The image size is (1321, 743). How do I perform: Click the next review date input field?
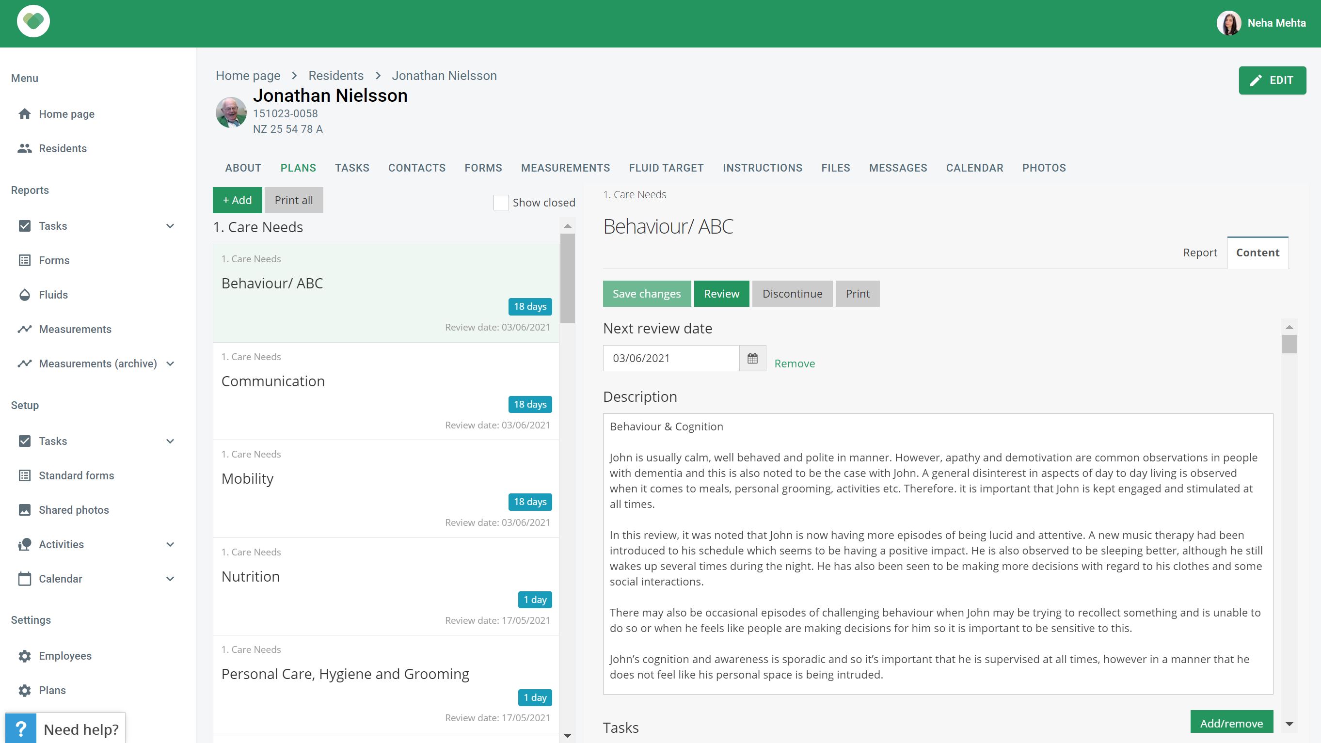[x=671, y=358]
